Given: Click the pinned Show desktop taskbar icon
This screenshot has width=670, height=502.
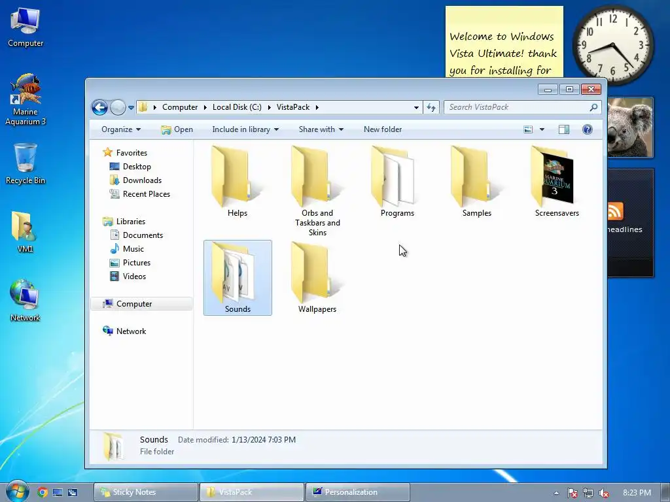Looking at the screenshot, I should [58, 492].
